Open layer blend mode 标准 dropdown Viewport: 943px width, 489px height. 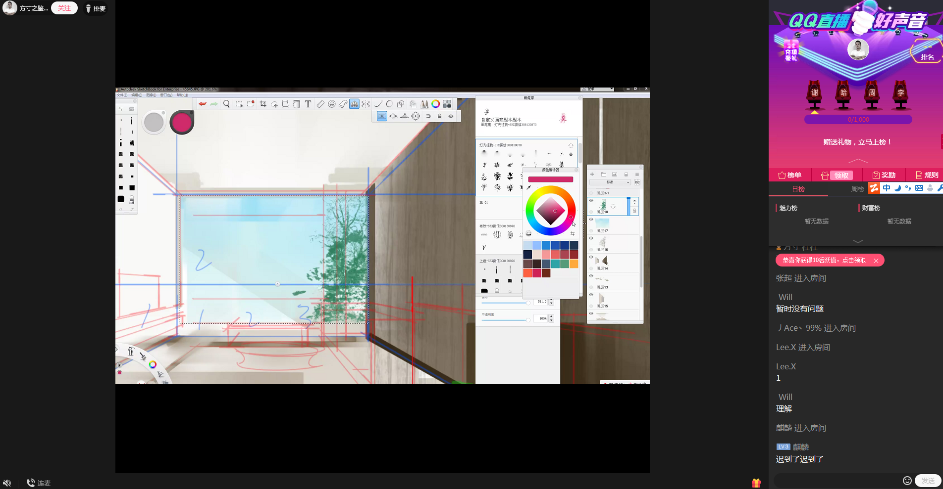point(610,182)
